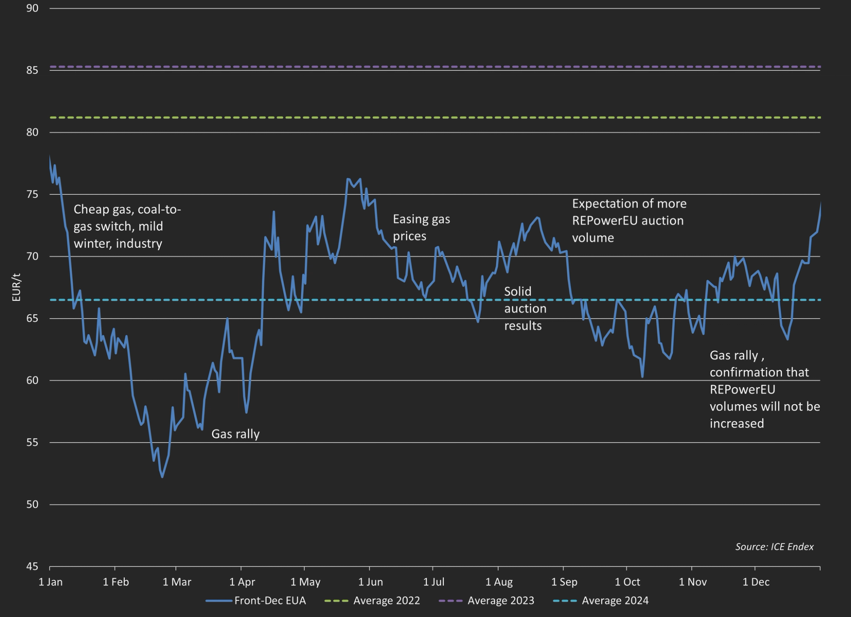
Task: Click the '1 Sep' x-axis label
Action: (x=564, y=582)
